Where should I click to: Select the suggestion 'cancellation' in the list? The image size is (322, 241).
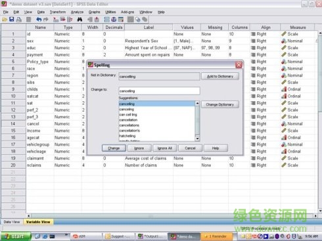(x=128, y=120)
